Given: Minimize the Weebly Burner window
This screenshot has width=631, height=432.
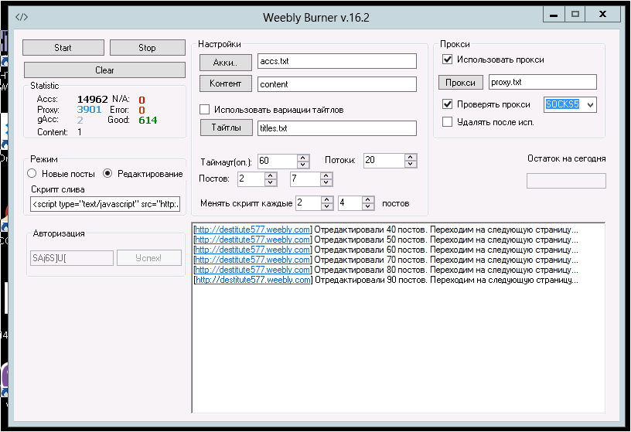Looking at the screenshot, I should click(x=554, y=15).
